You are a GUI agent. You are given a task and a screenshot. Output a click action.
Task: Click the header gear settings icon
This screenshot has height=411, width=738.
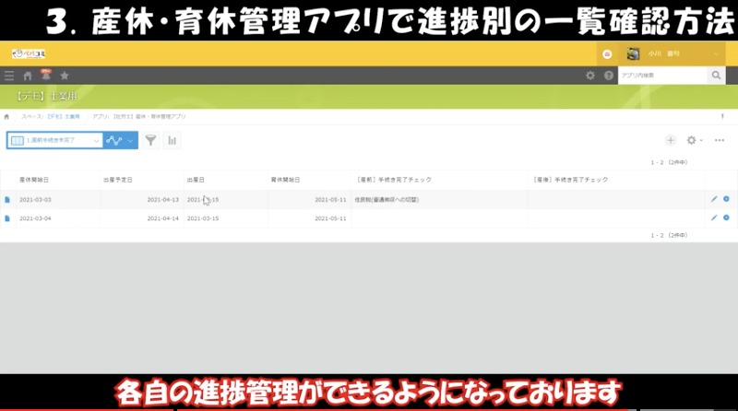pos(590,76)
